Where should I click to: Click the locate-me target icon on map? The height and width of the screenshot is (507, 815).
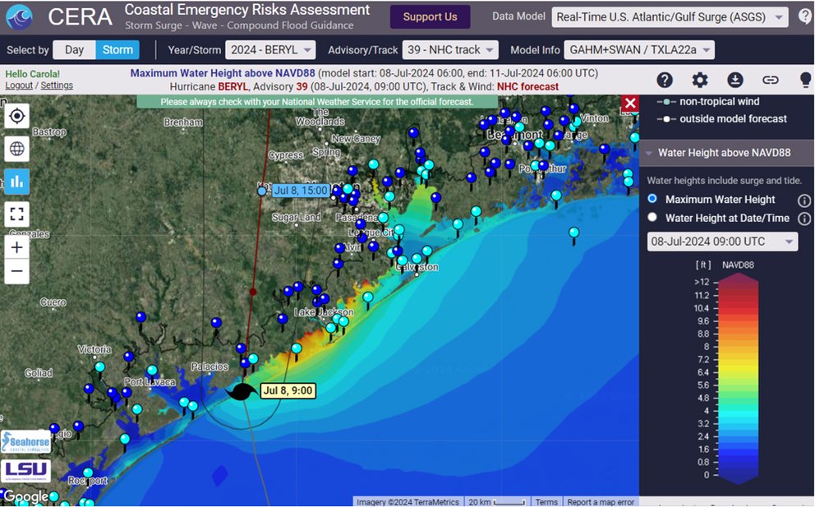16,116
